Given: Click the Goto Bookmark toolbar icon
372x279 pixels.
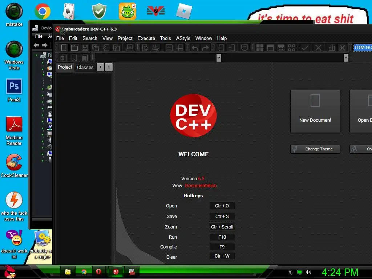Looking at the screenshot, I should (x=85, y=58).
